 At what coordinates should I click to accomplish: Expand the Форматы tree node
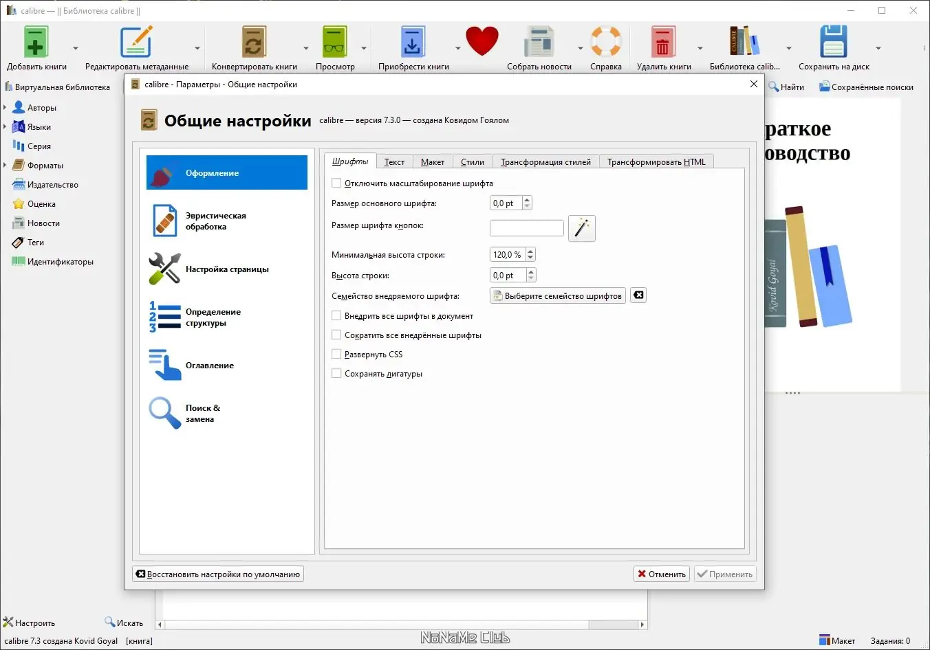pyautogui.click(x=5, y=166)
